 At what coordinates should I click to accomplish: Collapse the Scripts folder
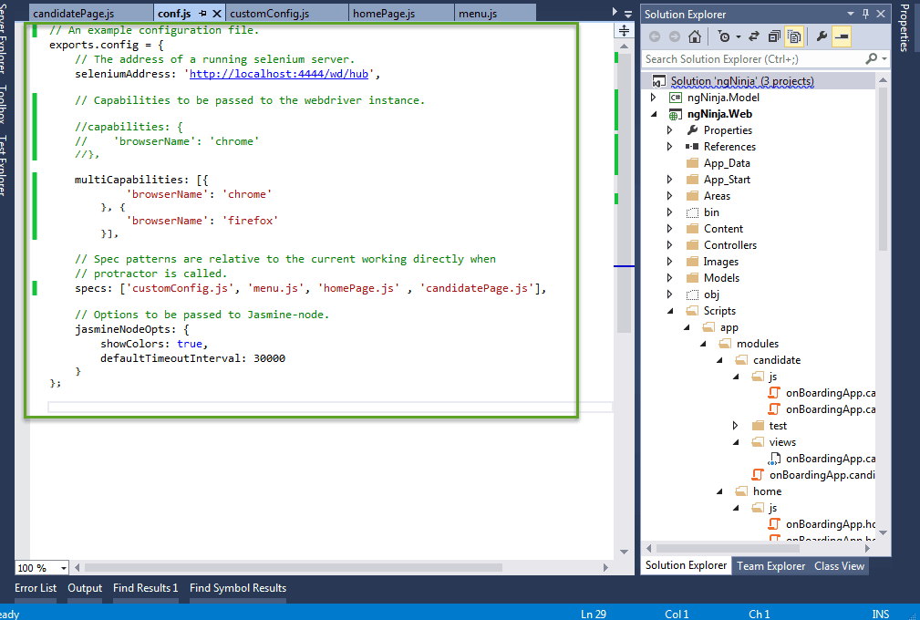pyautogui.click(x=670, y=311)
